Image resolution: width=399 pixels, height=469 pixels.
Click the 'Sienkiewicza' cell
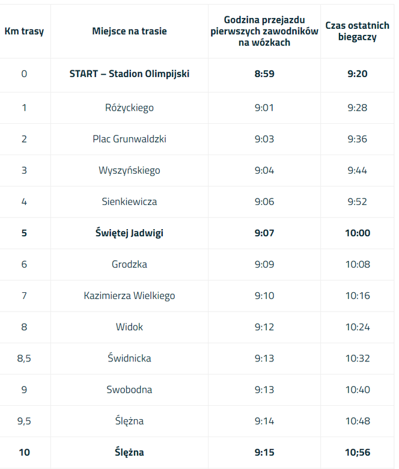tap(129, 201)
